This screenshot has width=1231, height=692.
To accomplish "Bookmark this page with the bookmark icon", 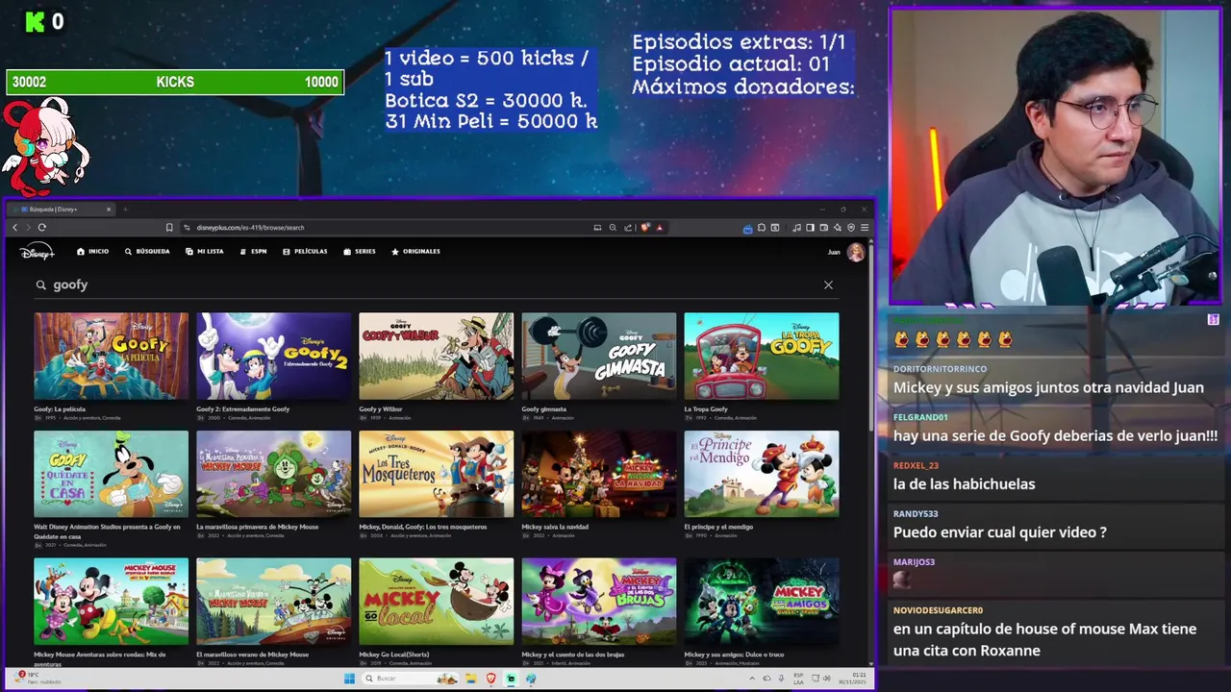I will point(169,228).
